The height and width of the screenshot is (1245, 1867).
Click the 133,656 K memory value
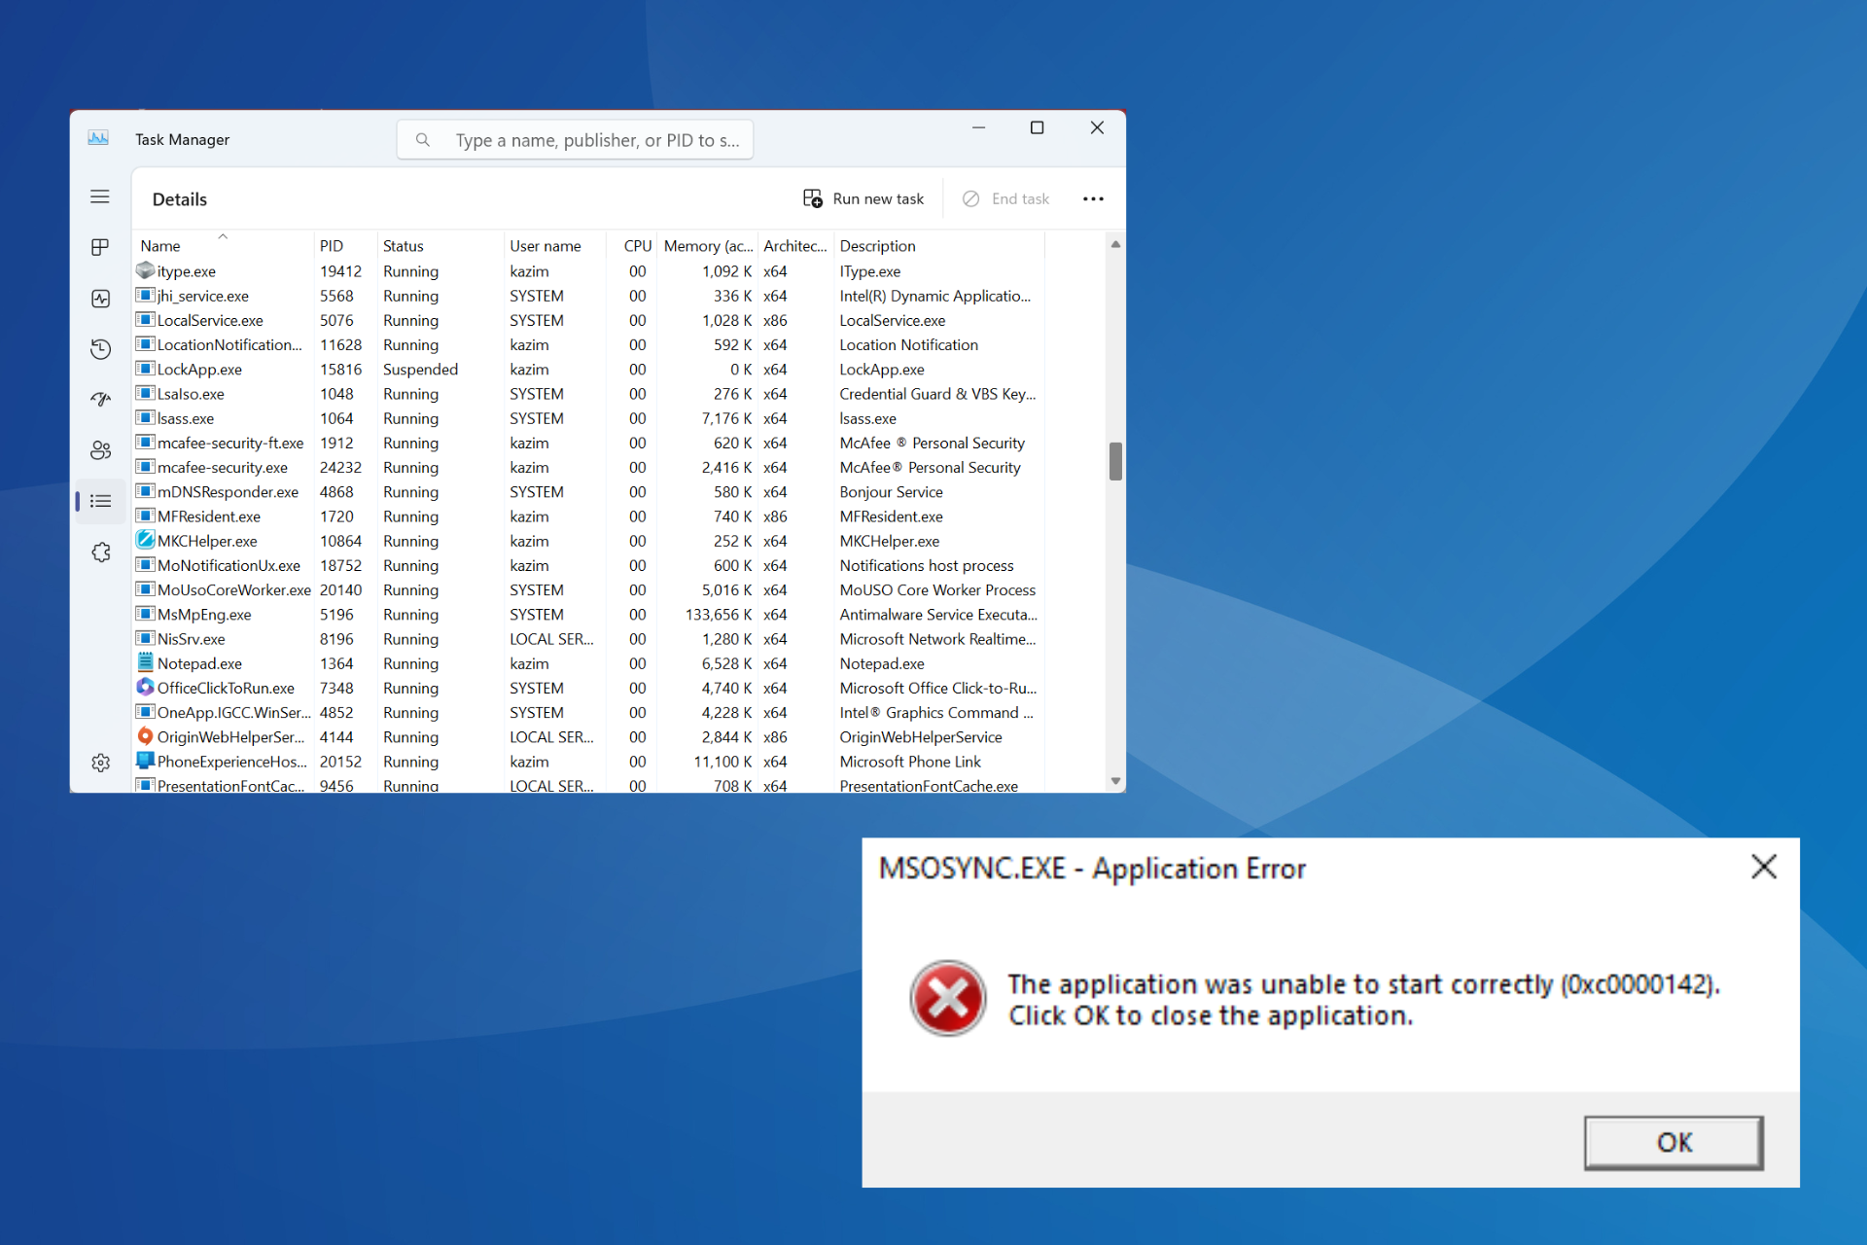(719, 615)
